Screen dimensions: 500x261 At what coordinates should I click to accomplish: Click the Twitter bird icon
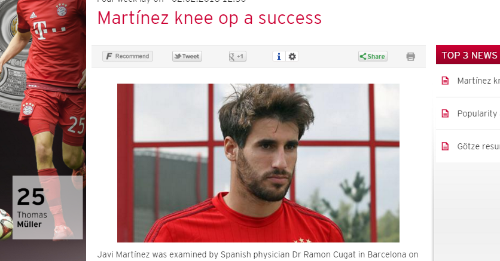[x=178, y=56]
